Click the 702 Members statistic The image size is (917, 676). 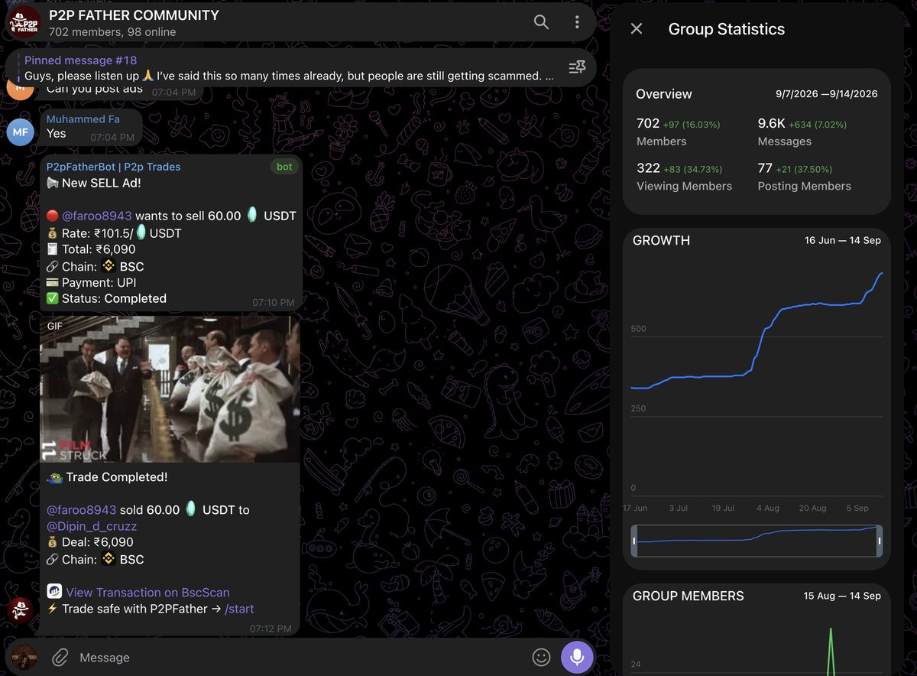click(x=679, y=132)
